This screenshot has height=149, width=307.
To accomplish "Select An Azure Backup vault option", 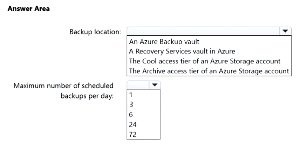I will tap(164, 42).
